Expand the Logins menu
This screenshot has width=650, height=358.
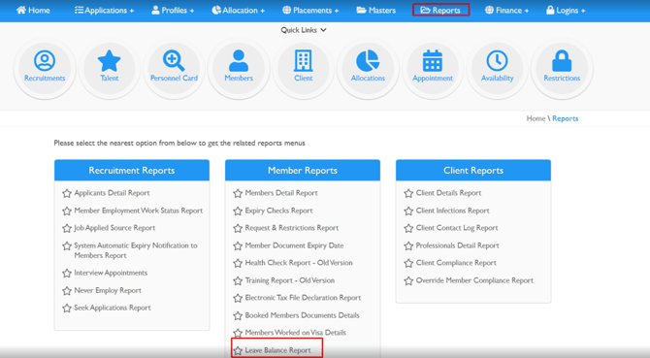[x=566, y=11]
